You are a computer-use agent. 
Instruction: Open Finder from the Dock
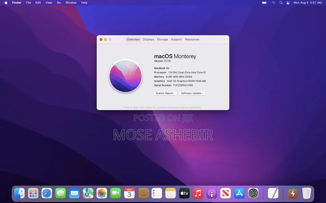coord(19,193)
